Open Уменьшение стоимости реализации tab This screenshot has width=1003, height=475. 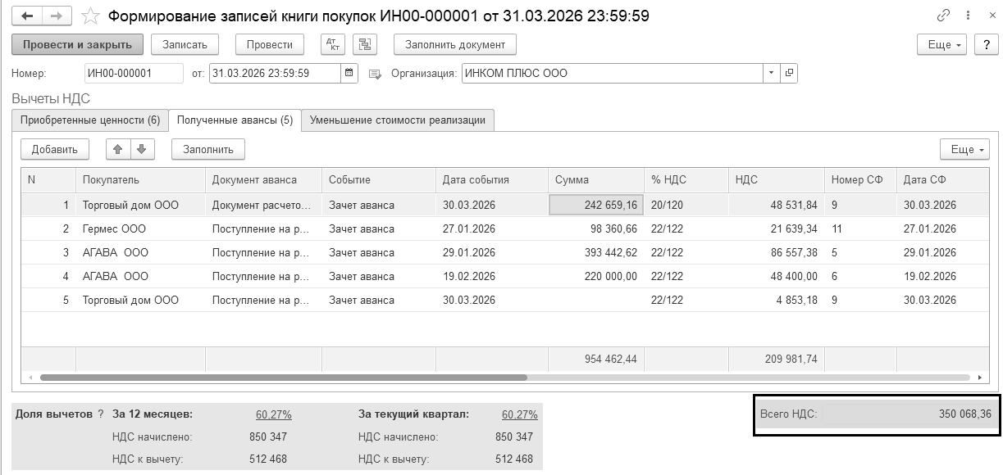(398, 120)
